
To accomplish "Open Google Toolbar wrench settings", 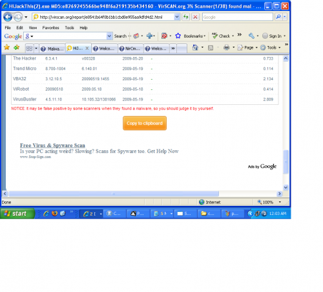I will point(251,36).
